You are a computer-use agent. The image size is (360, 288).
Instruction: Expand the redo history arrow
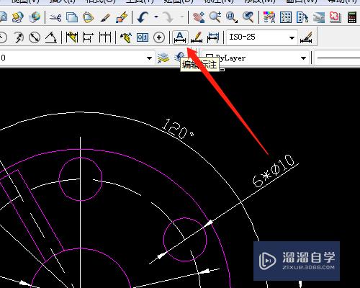(182, 17)
